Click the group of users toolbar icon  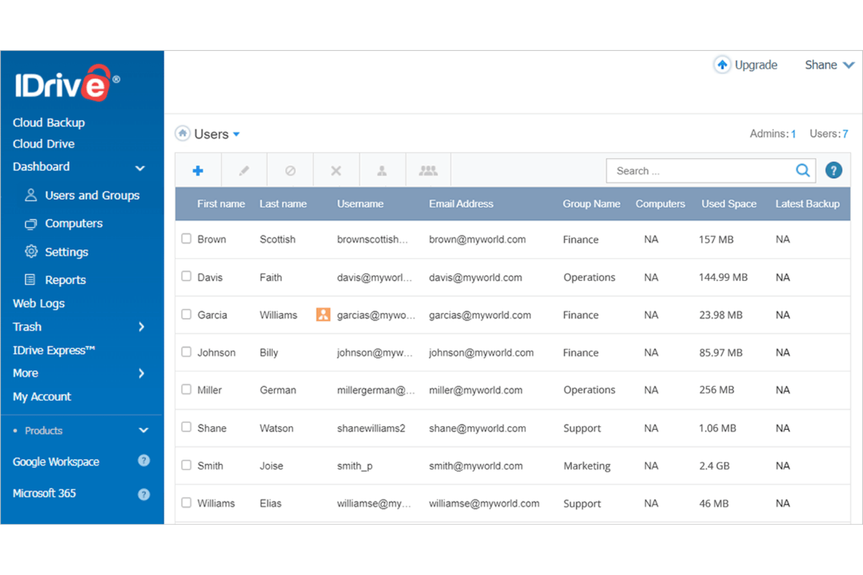(428, 171)
